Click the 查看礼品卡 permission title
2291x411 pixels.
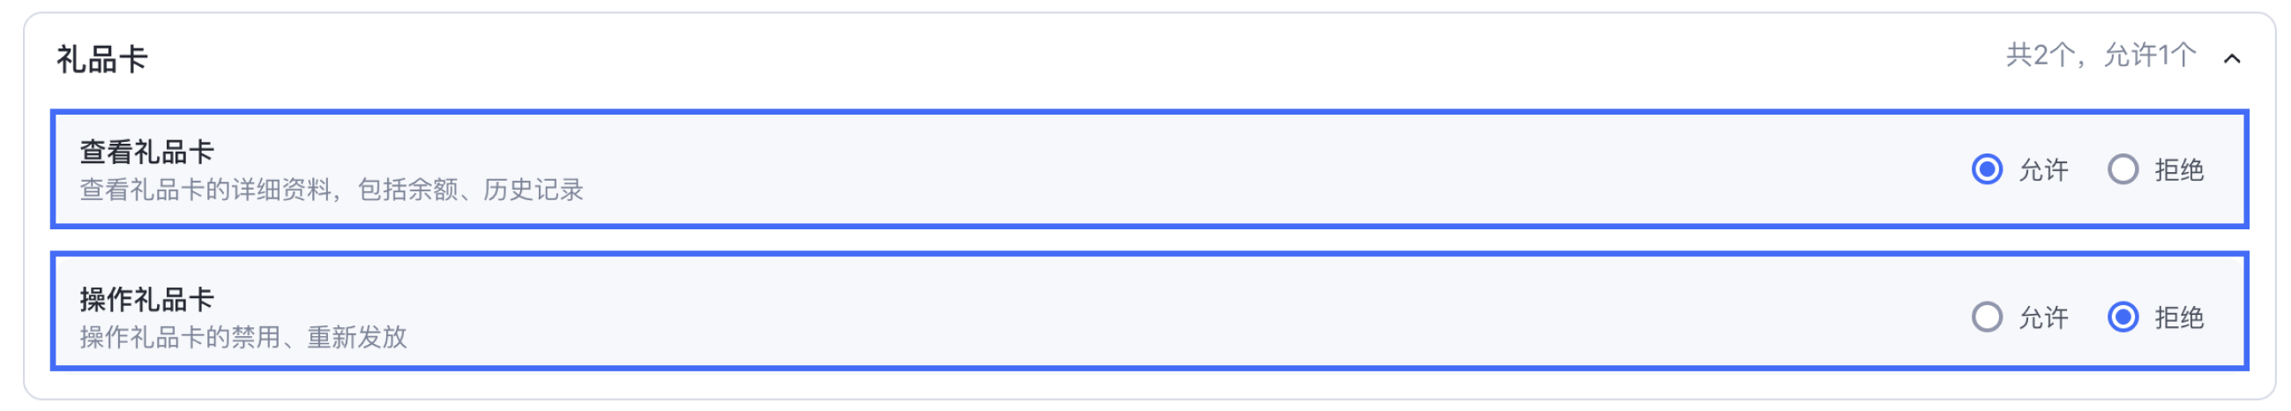146,152
